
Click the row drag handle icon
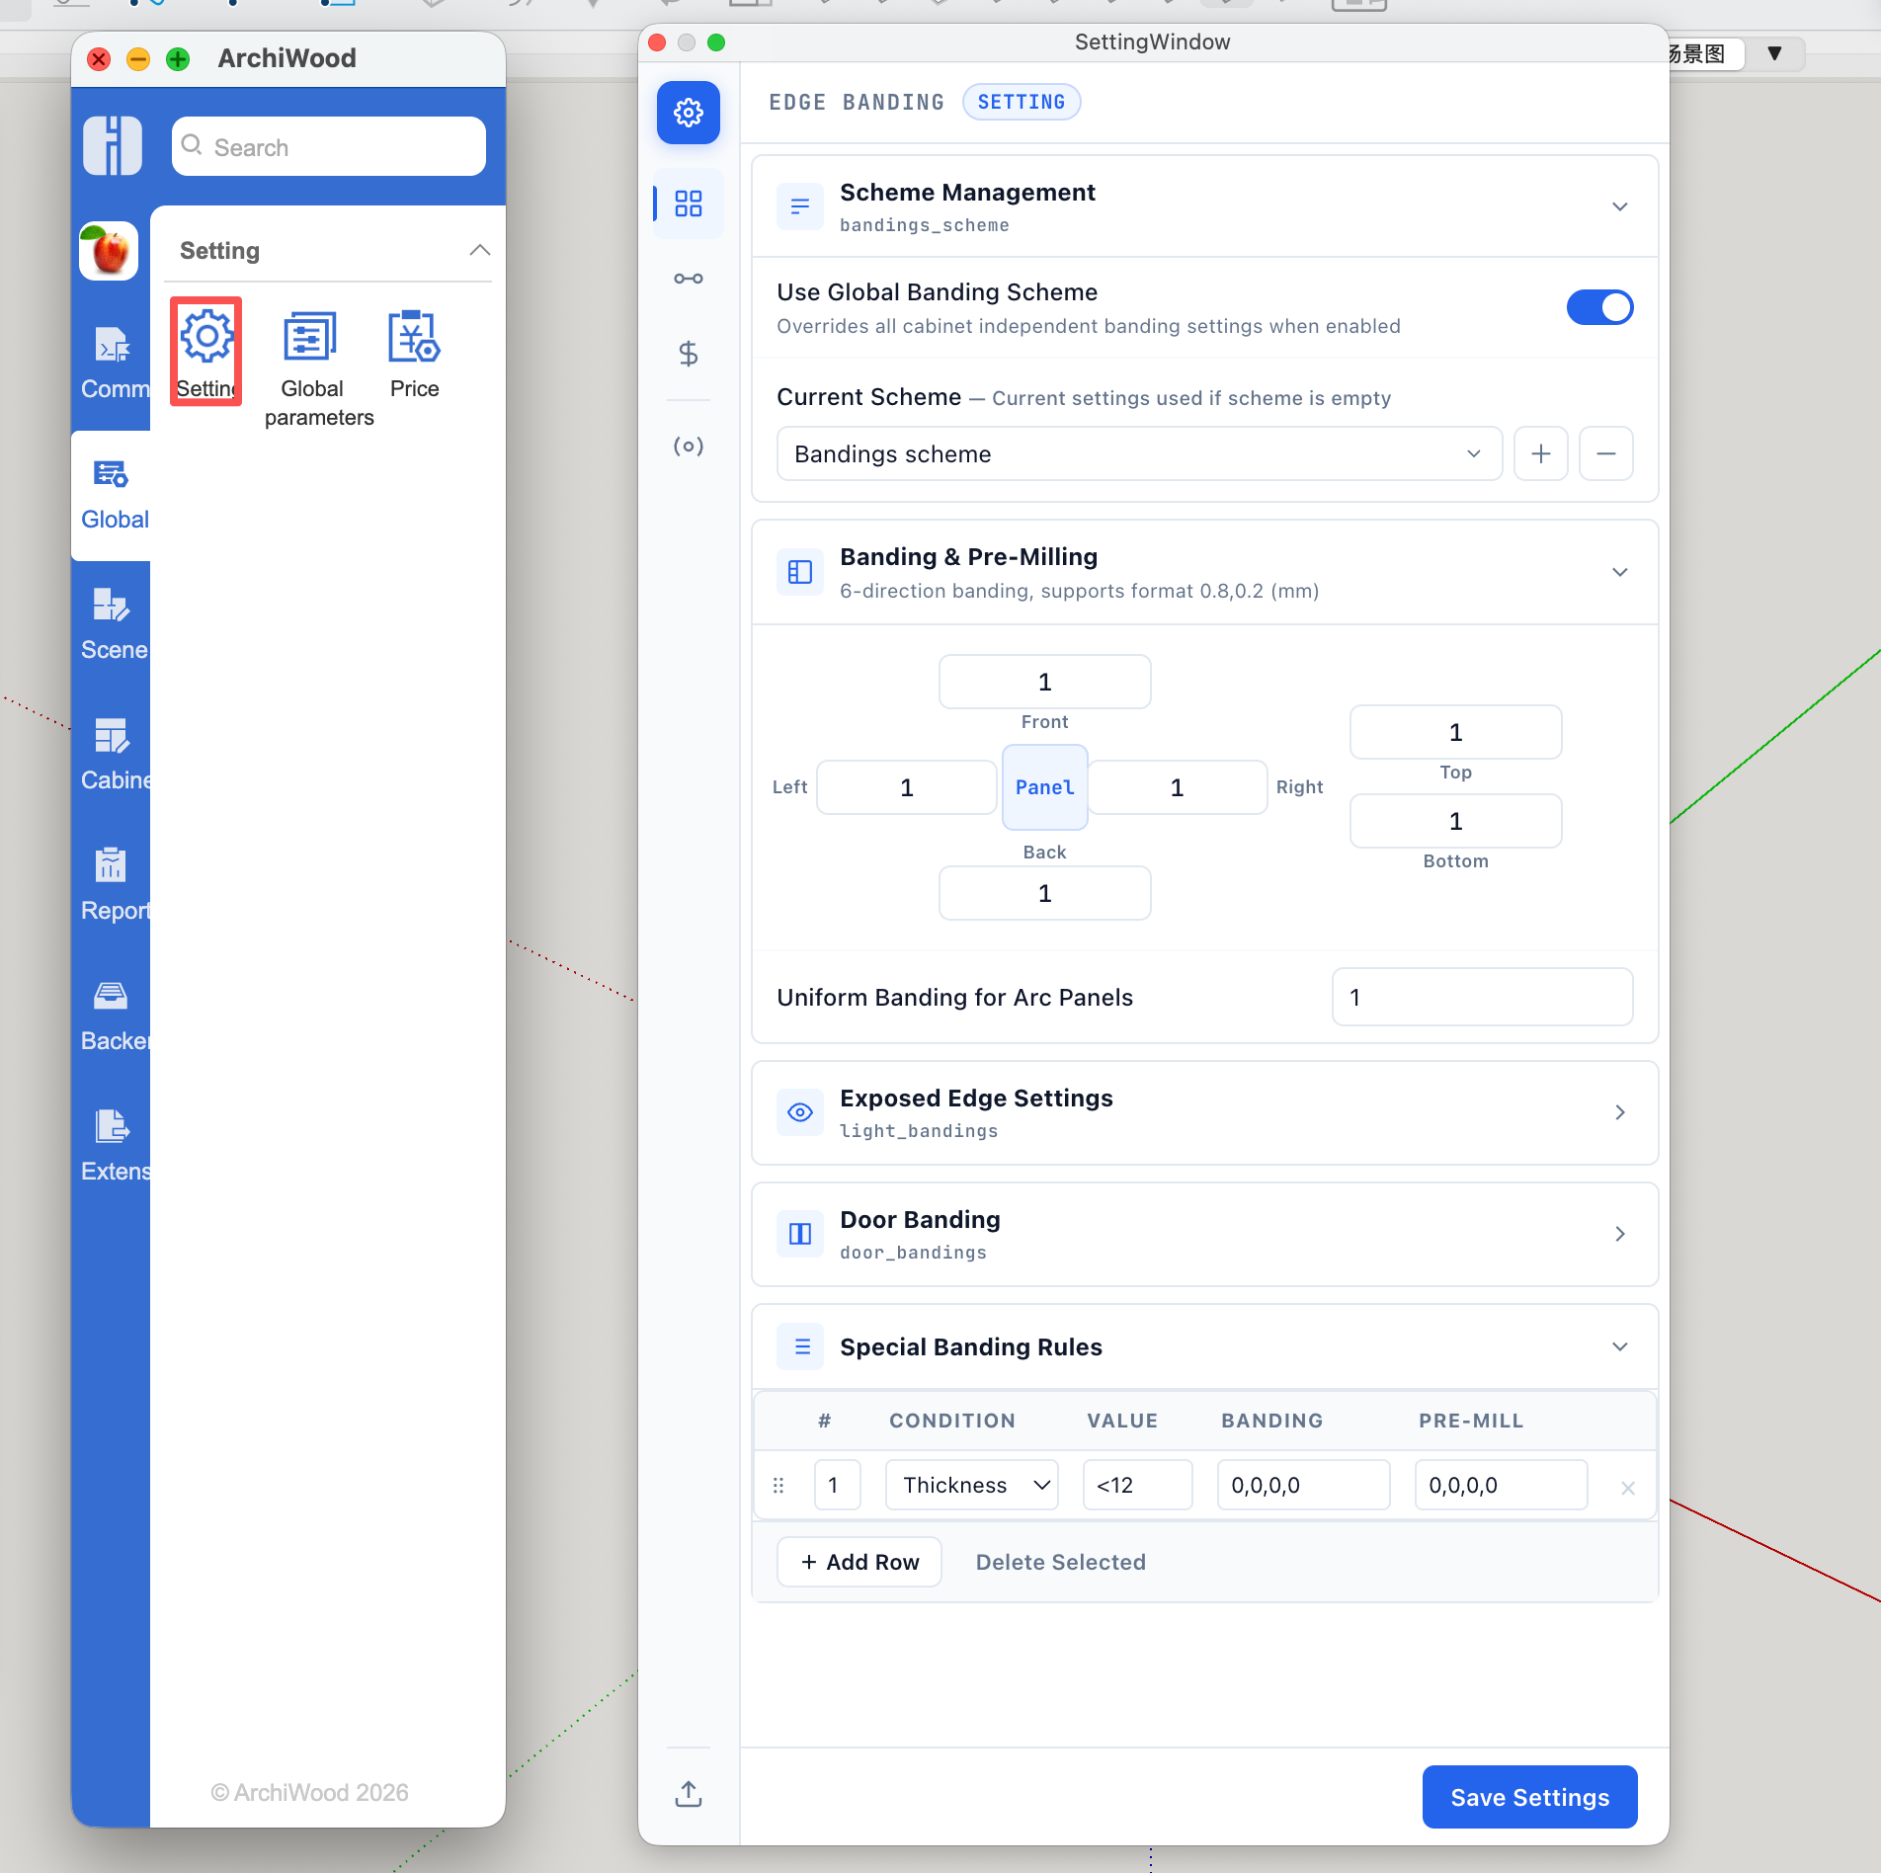point(778,1485)
